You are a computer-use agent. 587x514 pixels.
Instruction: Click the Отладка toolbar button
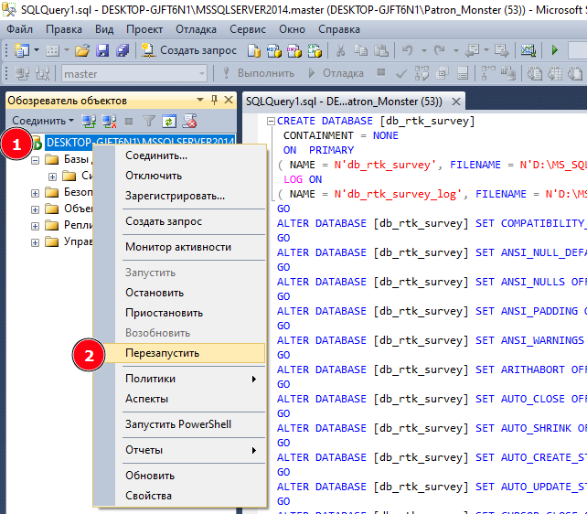coord(335,73)
